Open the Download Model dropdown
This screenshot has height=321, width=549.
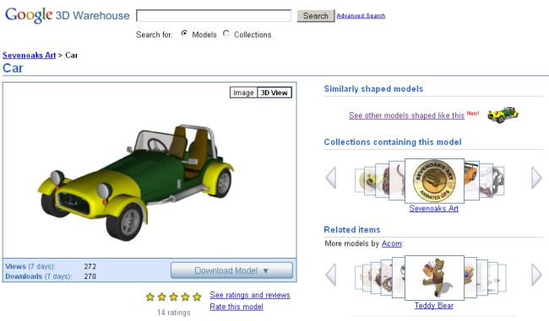pyautogui.click(x=231, y=270)
